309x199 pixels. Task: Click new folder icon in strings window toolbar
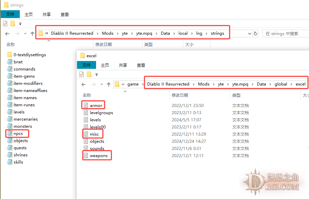click(x=13, y=24)
